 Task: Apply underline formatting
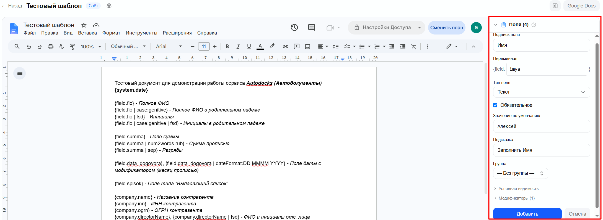tap(249, 46)
